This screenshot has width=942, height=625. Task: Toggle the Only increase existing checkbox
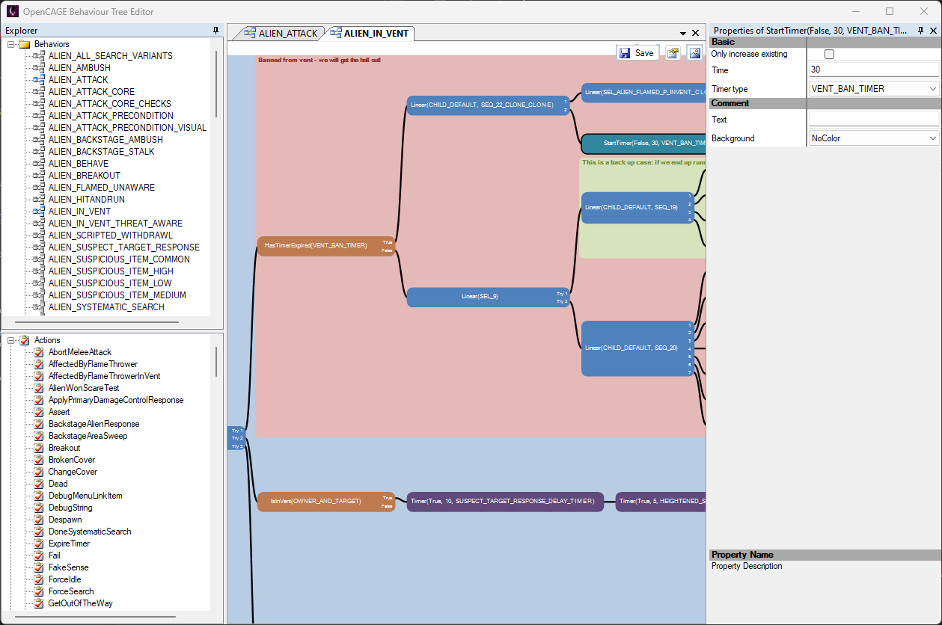(x=829, y=55)
